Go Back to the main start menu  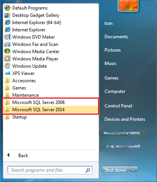[x=23, y=156]
